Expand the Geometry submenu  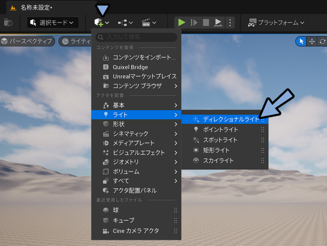point(137,162)
